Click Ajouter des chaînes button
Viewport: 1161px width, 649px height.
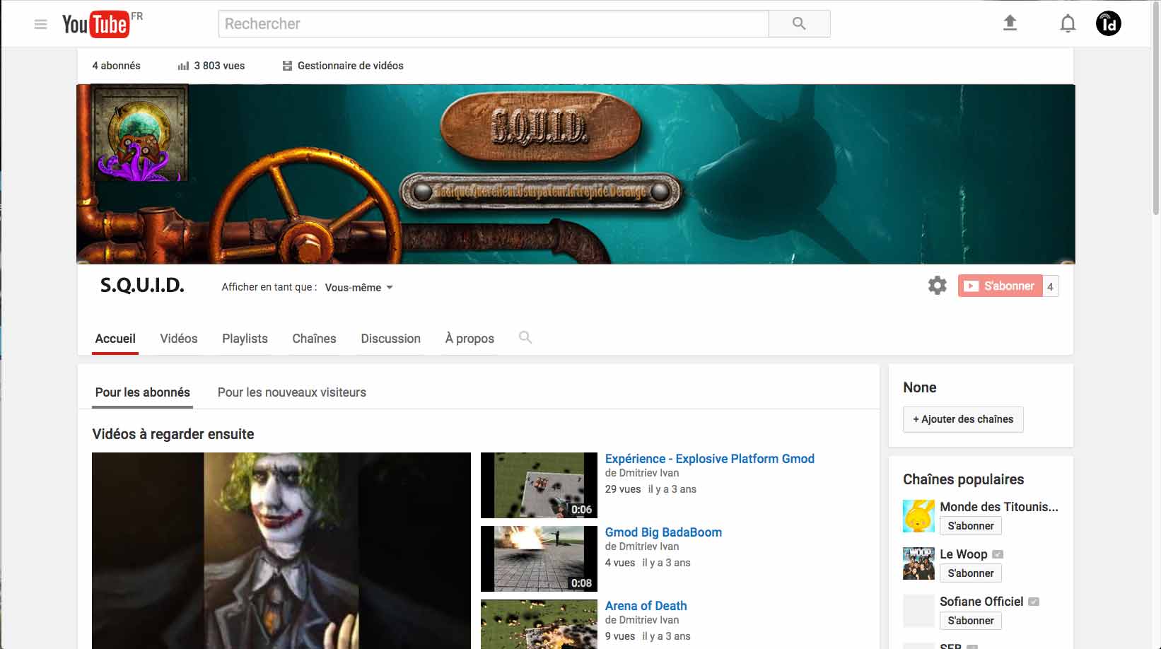(x=962, y=419)
